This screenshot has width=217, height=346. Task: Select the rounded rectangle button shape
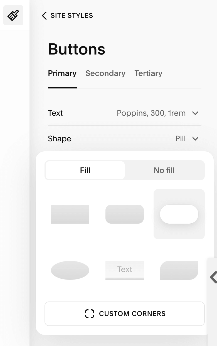(125, 214)
